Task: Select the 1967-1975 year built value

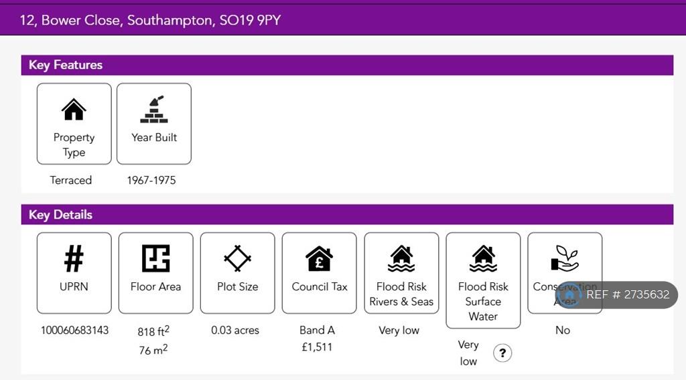Action: 151,181
